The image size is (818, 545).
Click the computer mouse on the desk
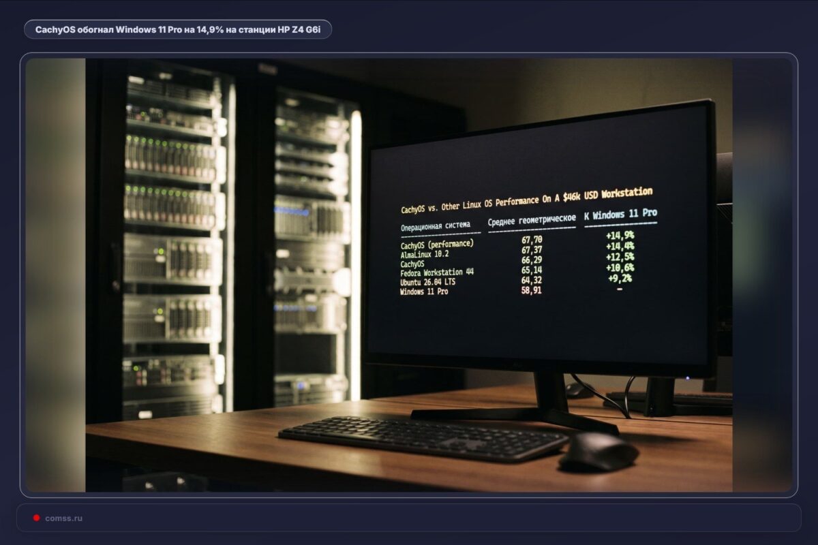pyautogui.click(x=599, y=452)
